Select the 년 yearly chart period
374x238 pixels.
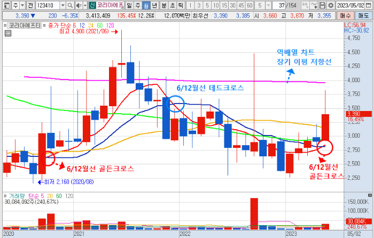tap(154, 5)
